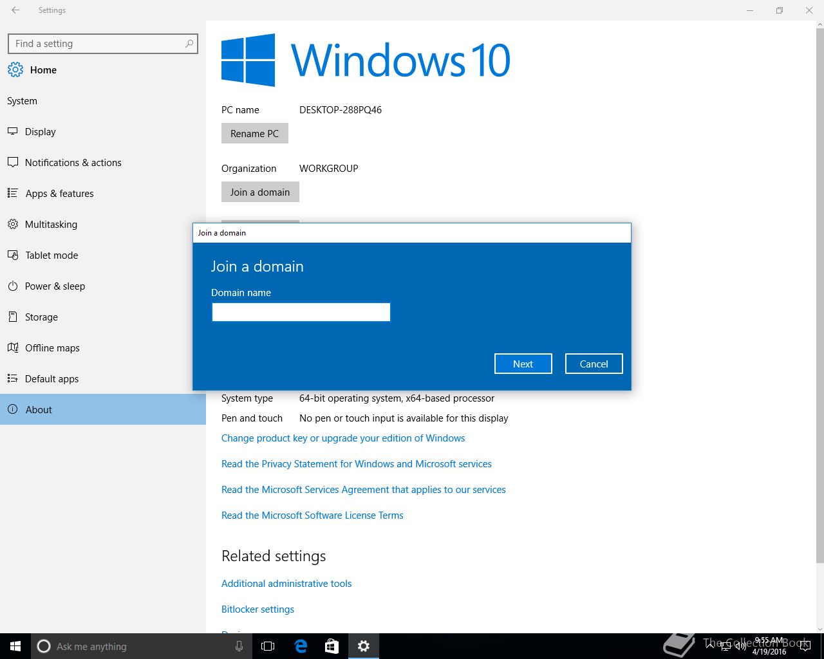Open the Display settings page
This screenshot has height=659, width=824.
pos(103,131)
